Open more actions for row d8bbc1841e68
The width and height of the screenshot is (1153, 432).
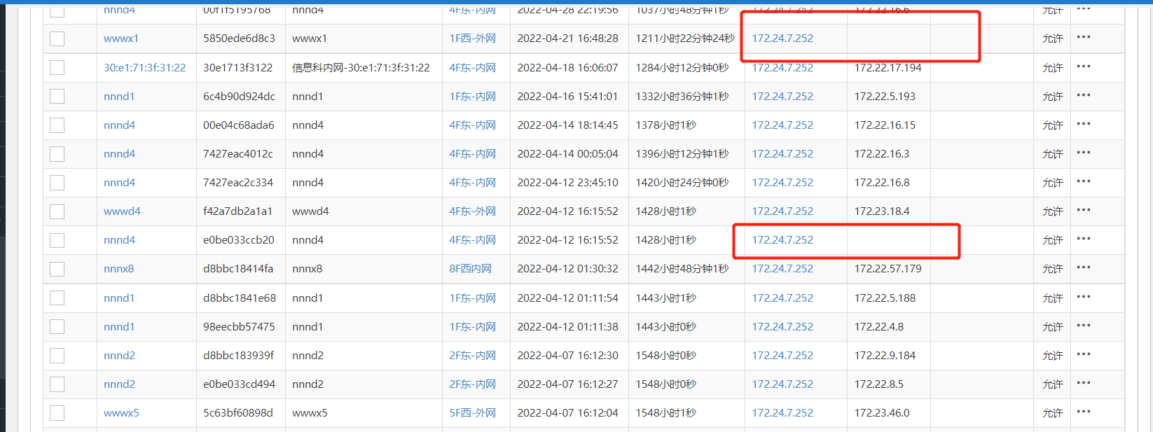(x=1084, y=298)
